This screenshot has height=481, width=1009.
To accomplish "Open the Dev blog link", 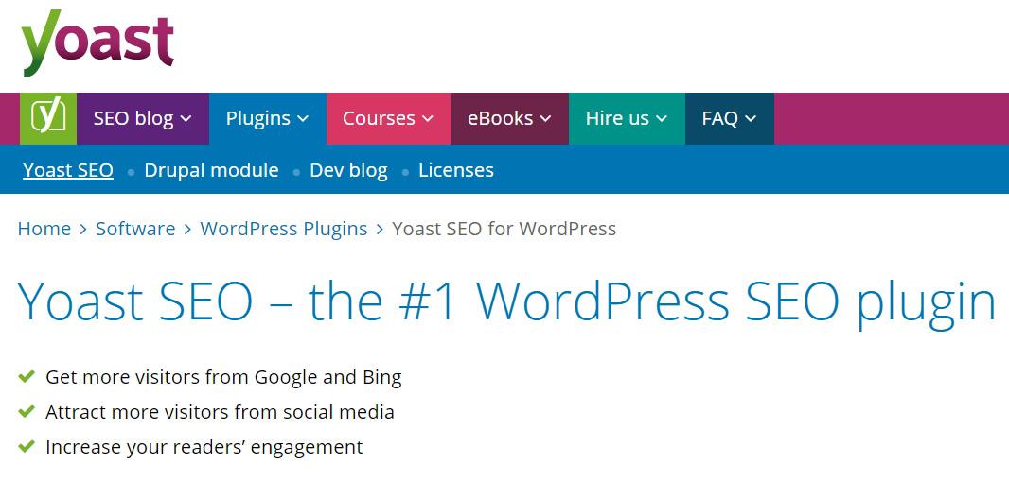I will click(348, 170).
